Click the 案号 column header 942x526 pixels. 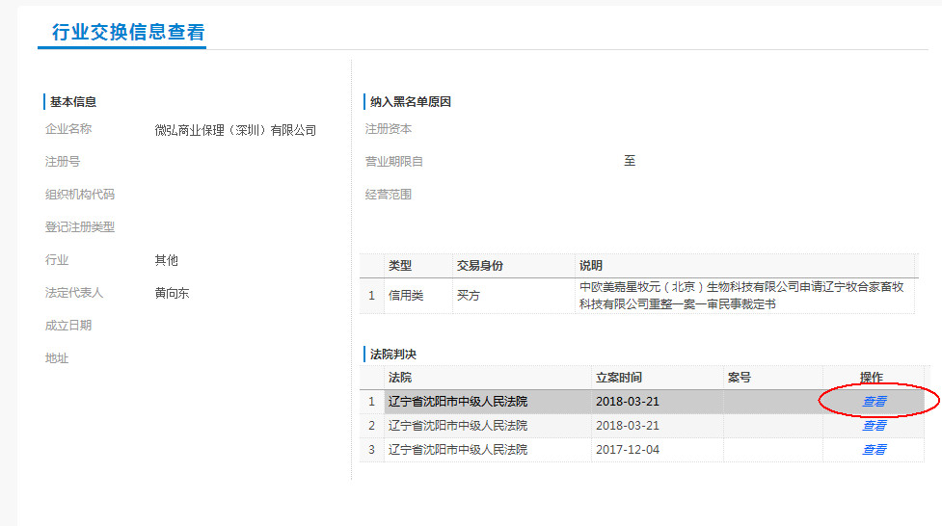[x=739, y=377]
